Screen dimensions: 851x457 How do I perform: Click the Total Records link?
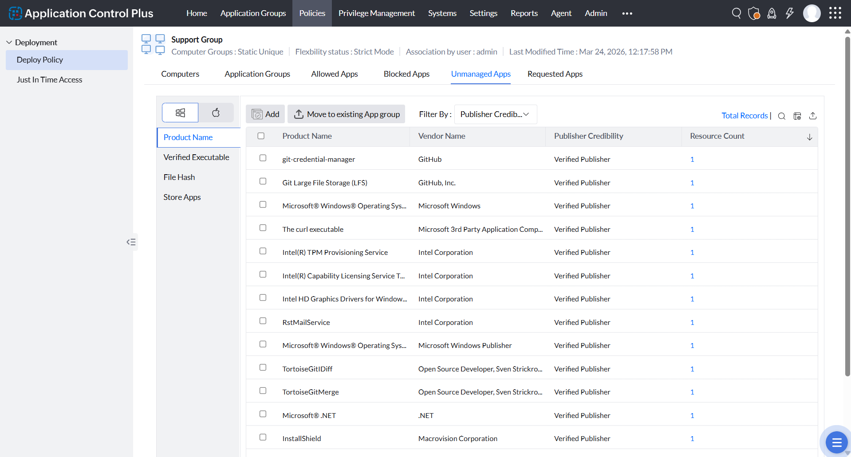click(x=744, y=116)
